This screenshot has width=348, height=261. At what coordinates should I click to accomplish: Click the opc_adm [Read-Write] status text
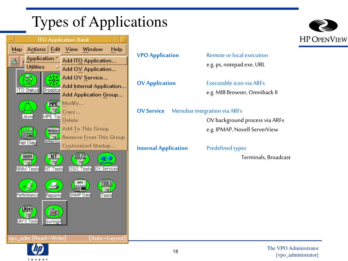point(37,238)
